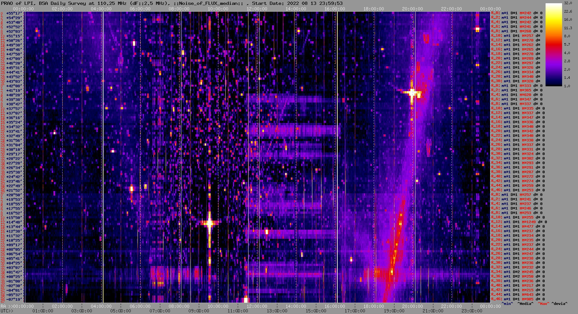
Task: Click the R_44 row with M=643
Action: [517, 295]
